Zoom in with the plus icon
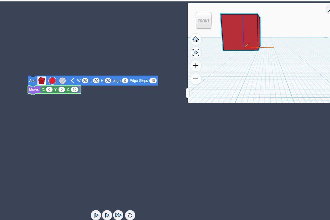This screenshot has width=330, height=220. point(196,66)
